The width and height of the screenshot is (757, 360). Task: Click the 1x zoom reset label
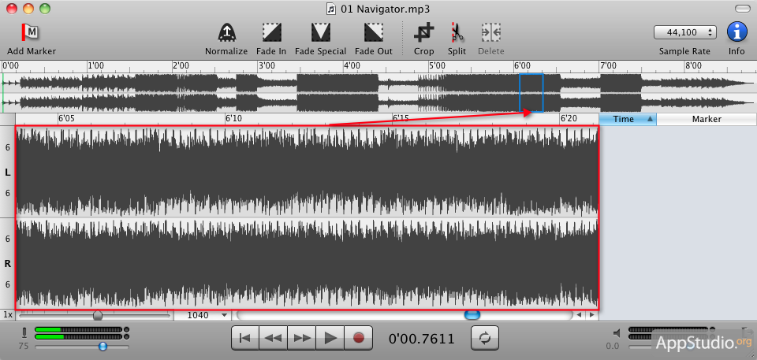click(8, 315)
